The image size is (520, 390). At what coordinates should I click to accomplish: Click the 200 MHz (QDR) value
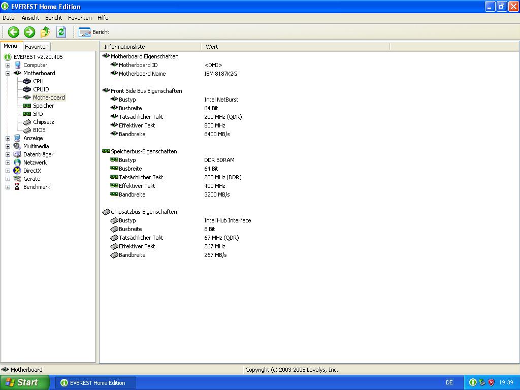pos(223,117)
